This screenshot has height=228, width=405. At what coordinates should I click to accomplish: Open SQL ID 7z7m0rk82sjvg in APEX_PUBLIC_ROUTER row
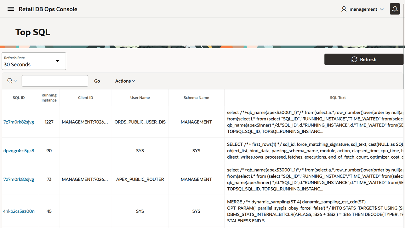click(19, 179)
